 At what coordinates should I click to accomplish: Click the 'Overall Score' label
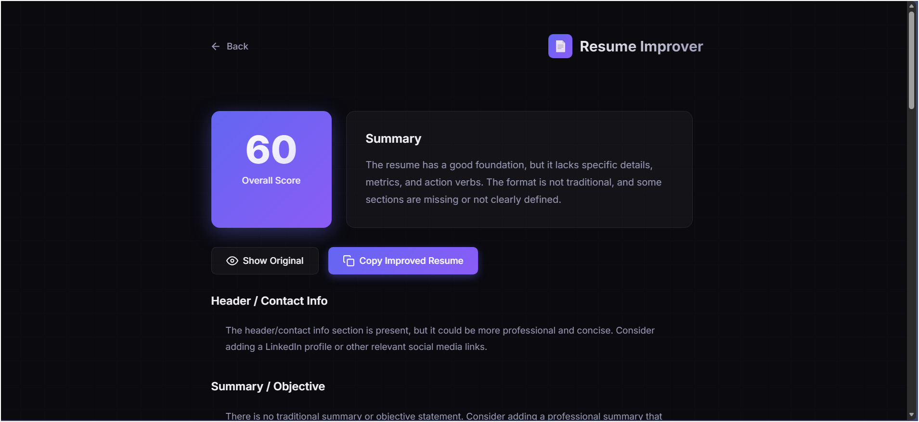click(271, 180)
